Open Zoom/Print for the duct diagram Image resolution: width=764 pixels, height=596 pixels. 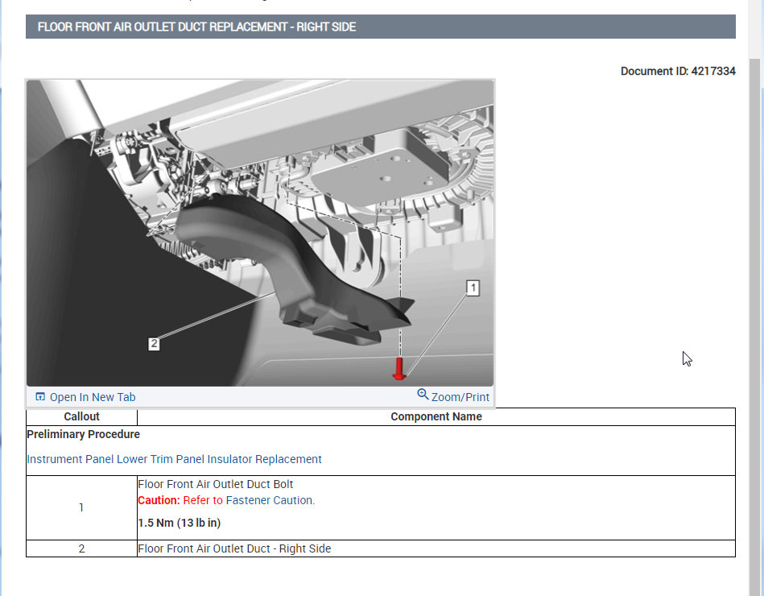453,396
